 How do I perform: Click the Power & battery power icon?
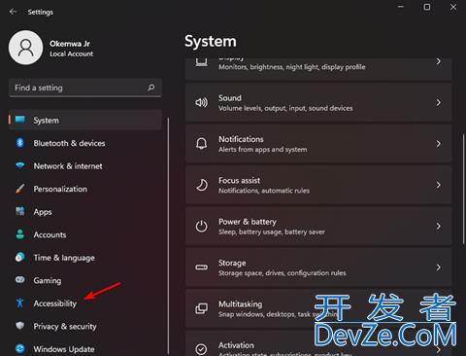(x=201, y=226)
